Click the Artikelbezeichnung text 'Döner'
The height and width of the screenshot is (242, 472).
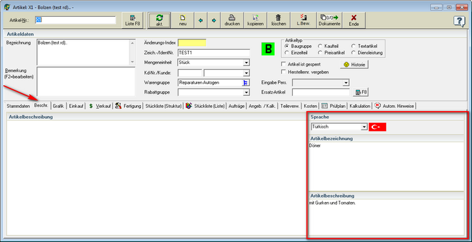point(315,146)
